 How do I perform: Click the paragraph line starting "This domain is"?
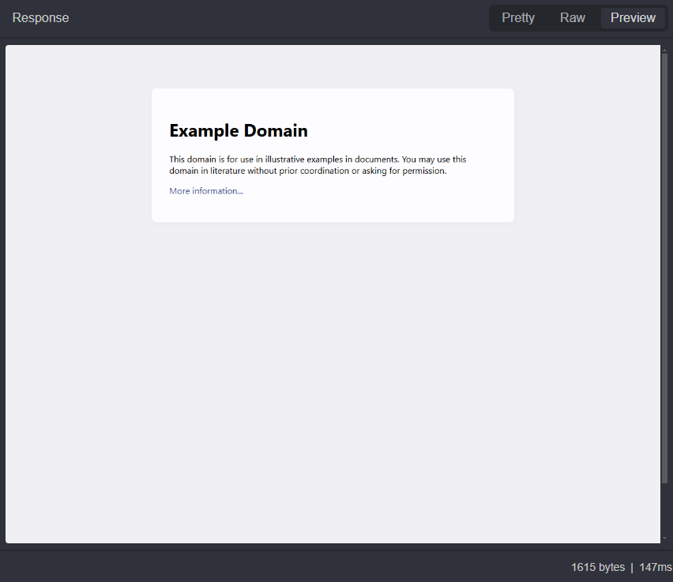click(318, 160)
